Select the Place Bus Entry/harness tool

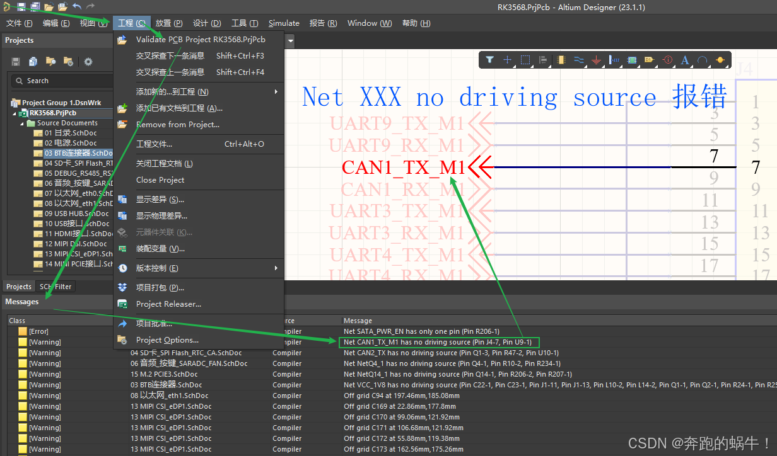[x=615, y=60]
